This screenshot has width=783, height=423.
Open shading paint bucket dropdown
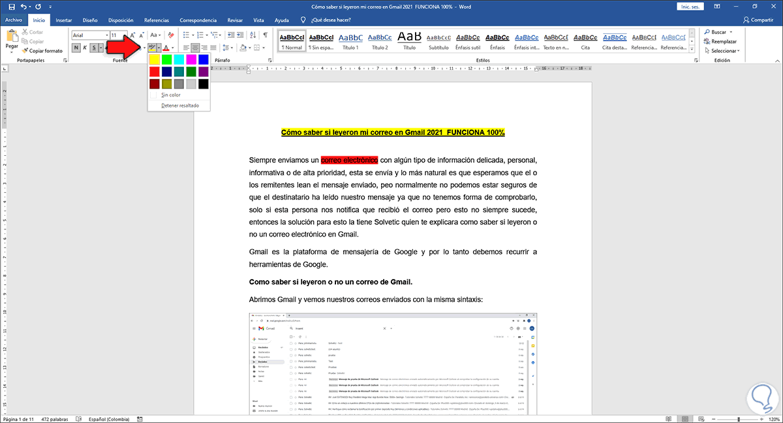click(249, 48)
